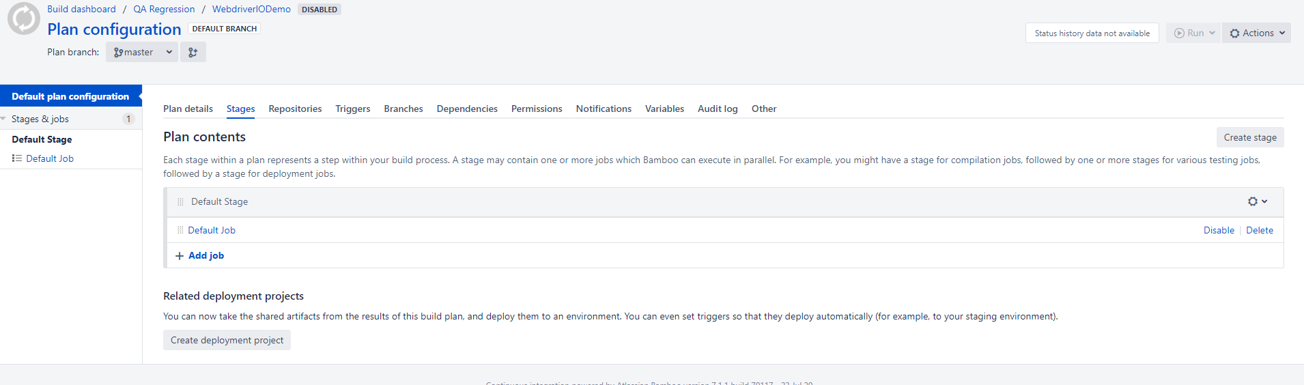Open the master plan branch dropdown

[x=142, y=53]
